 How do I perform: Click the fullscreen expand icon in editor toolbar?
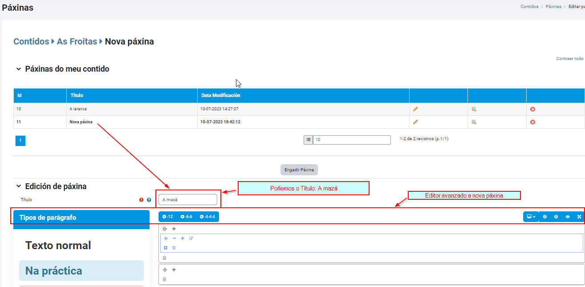coord(579,217)
